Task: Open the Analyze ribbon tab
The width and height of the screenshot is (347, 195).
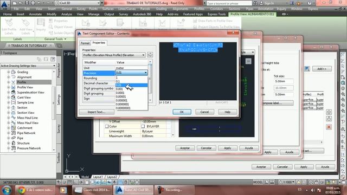Action: click(x=67, y=14)
